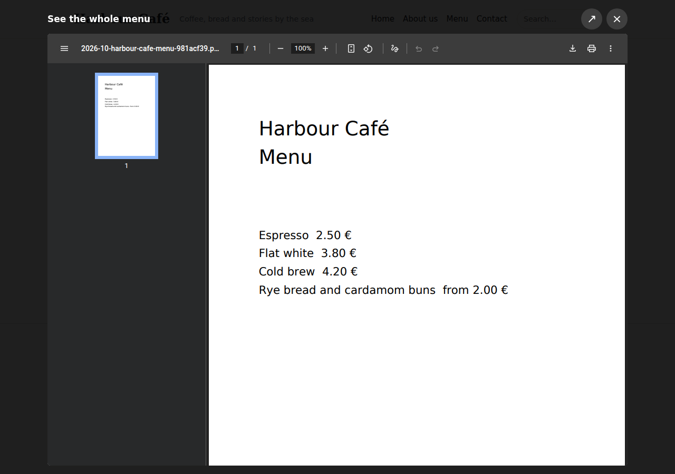Select the page 1 thumbnail
This screenshot has width=675, height=474.
point(127,116)
